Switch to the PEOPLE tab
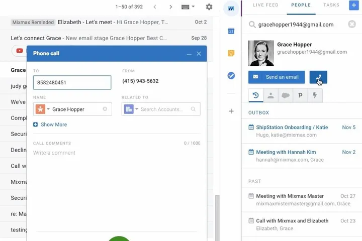Image resolution: width=362 pixels, height=241 pixels. pyautogui.click(x=301, y=5)
